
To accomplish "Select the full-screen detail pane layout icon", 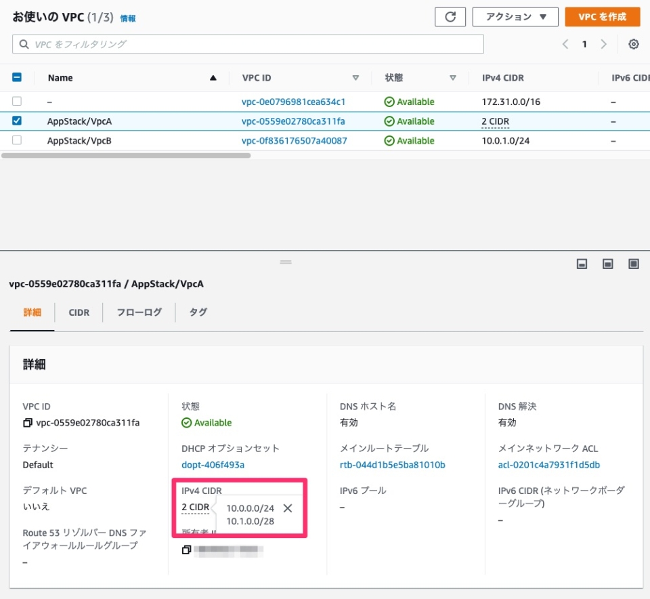I will (x=633, y=264).
